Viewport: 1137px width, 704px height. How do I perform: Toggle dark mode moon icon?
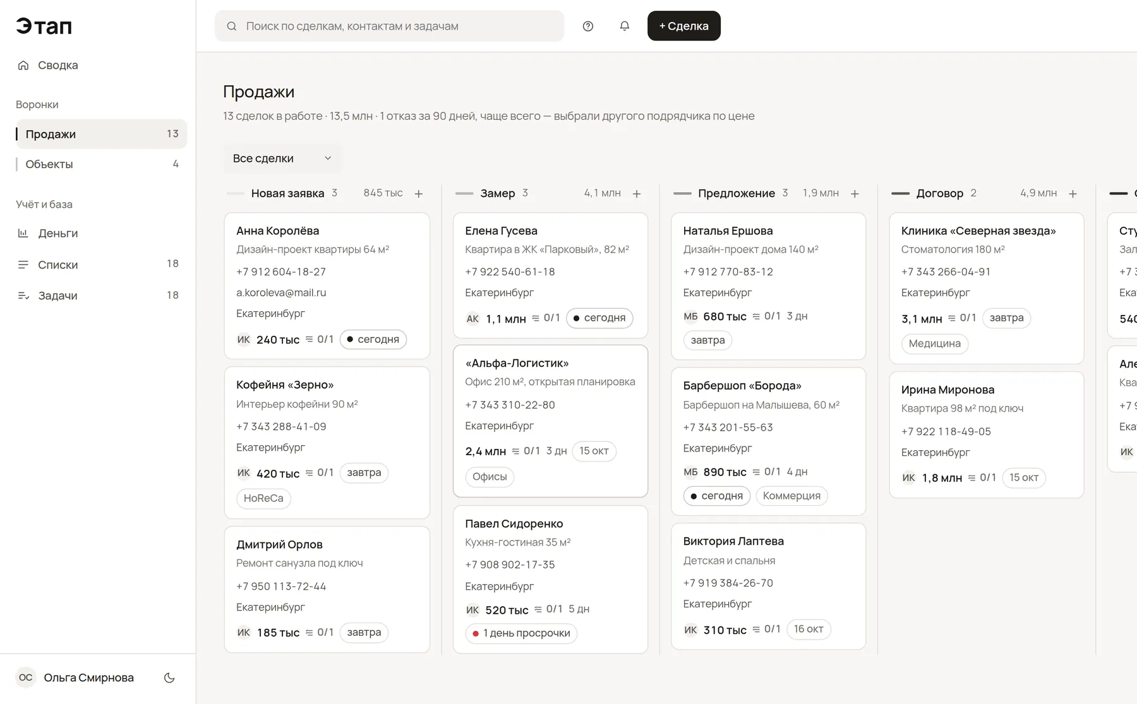point(169,677)
